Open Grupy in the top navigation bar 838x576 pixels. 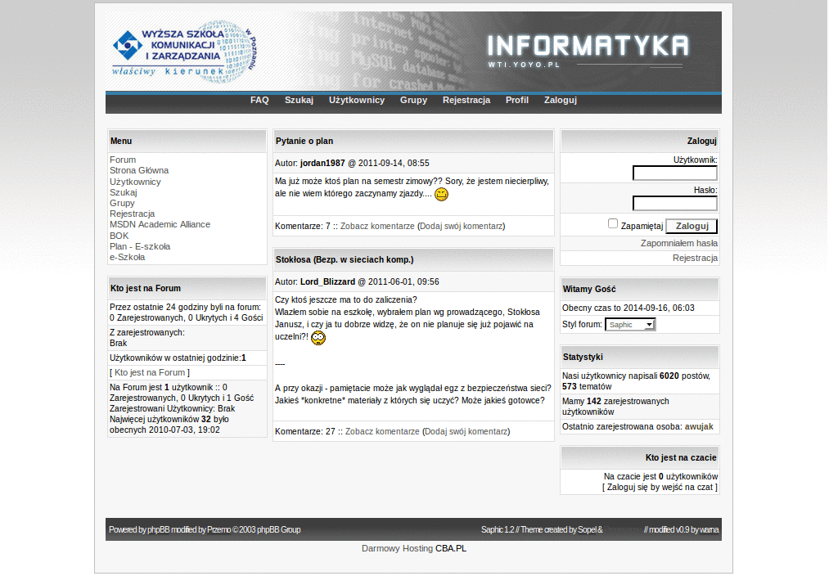pyautogui.click(x=413, y=100)
